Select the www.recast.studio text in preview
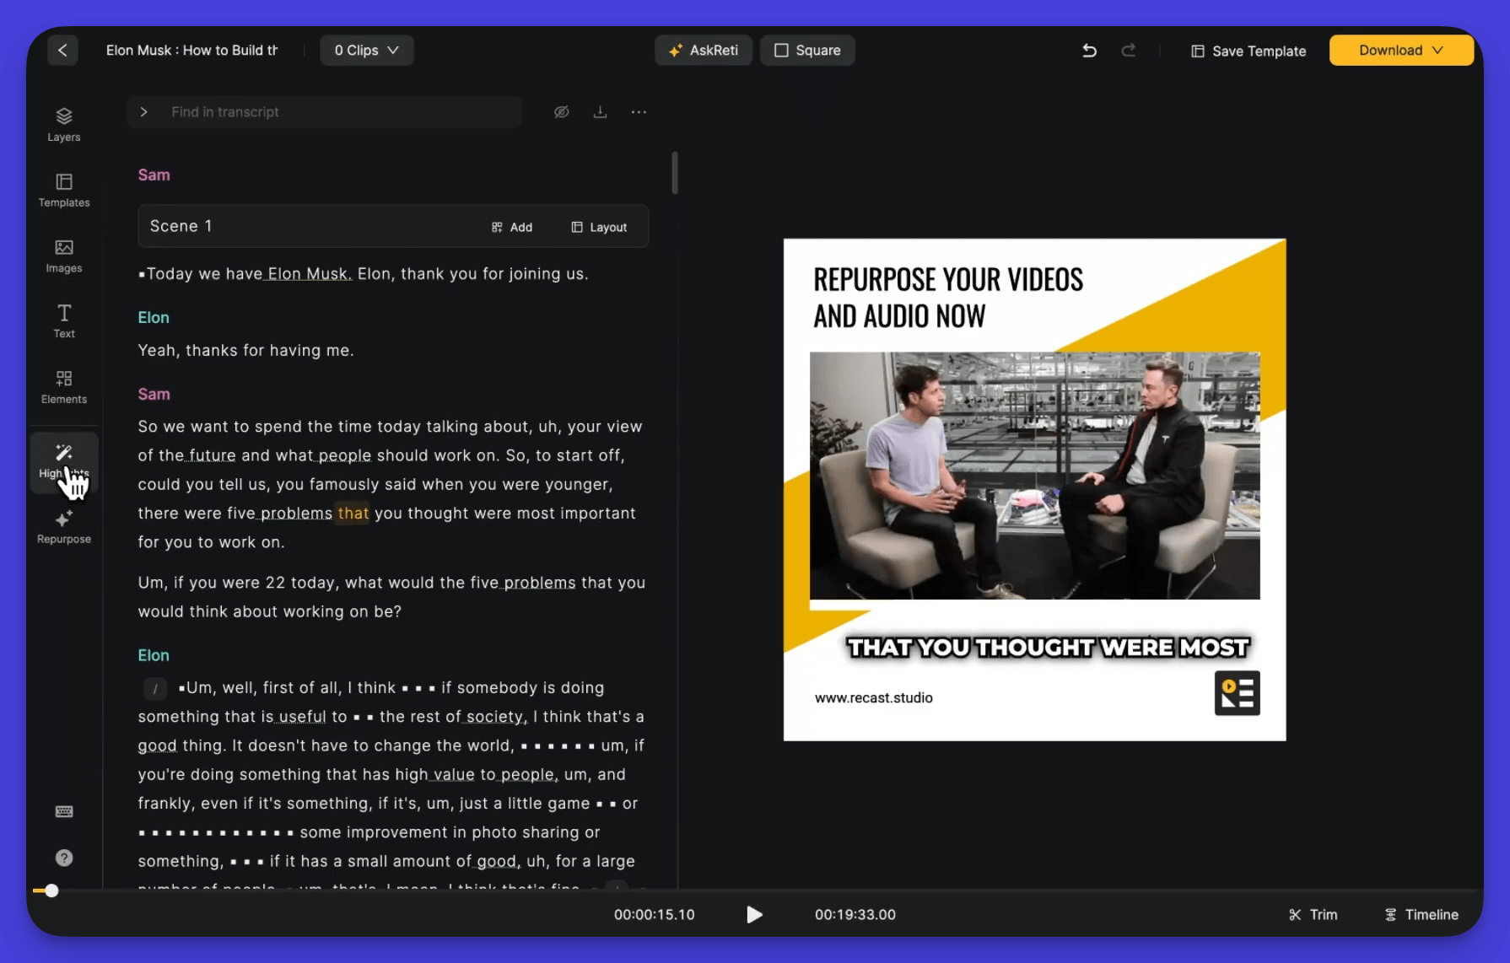The width and height of the screenshot is (1510, 963). (x=874, y=697)
